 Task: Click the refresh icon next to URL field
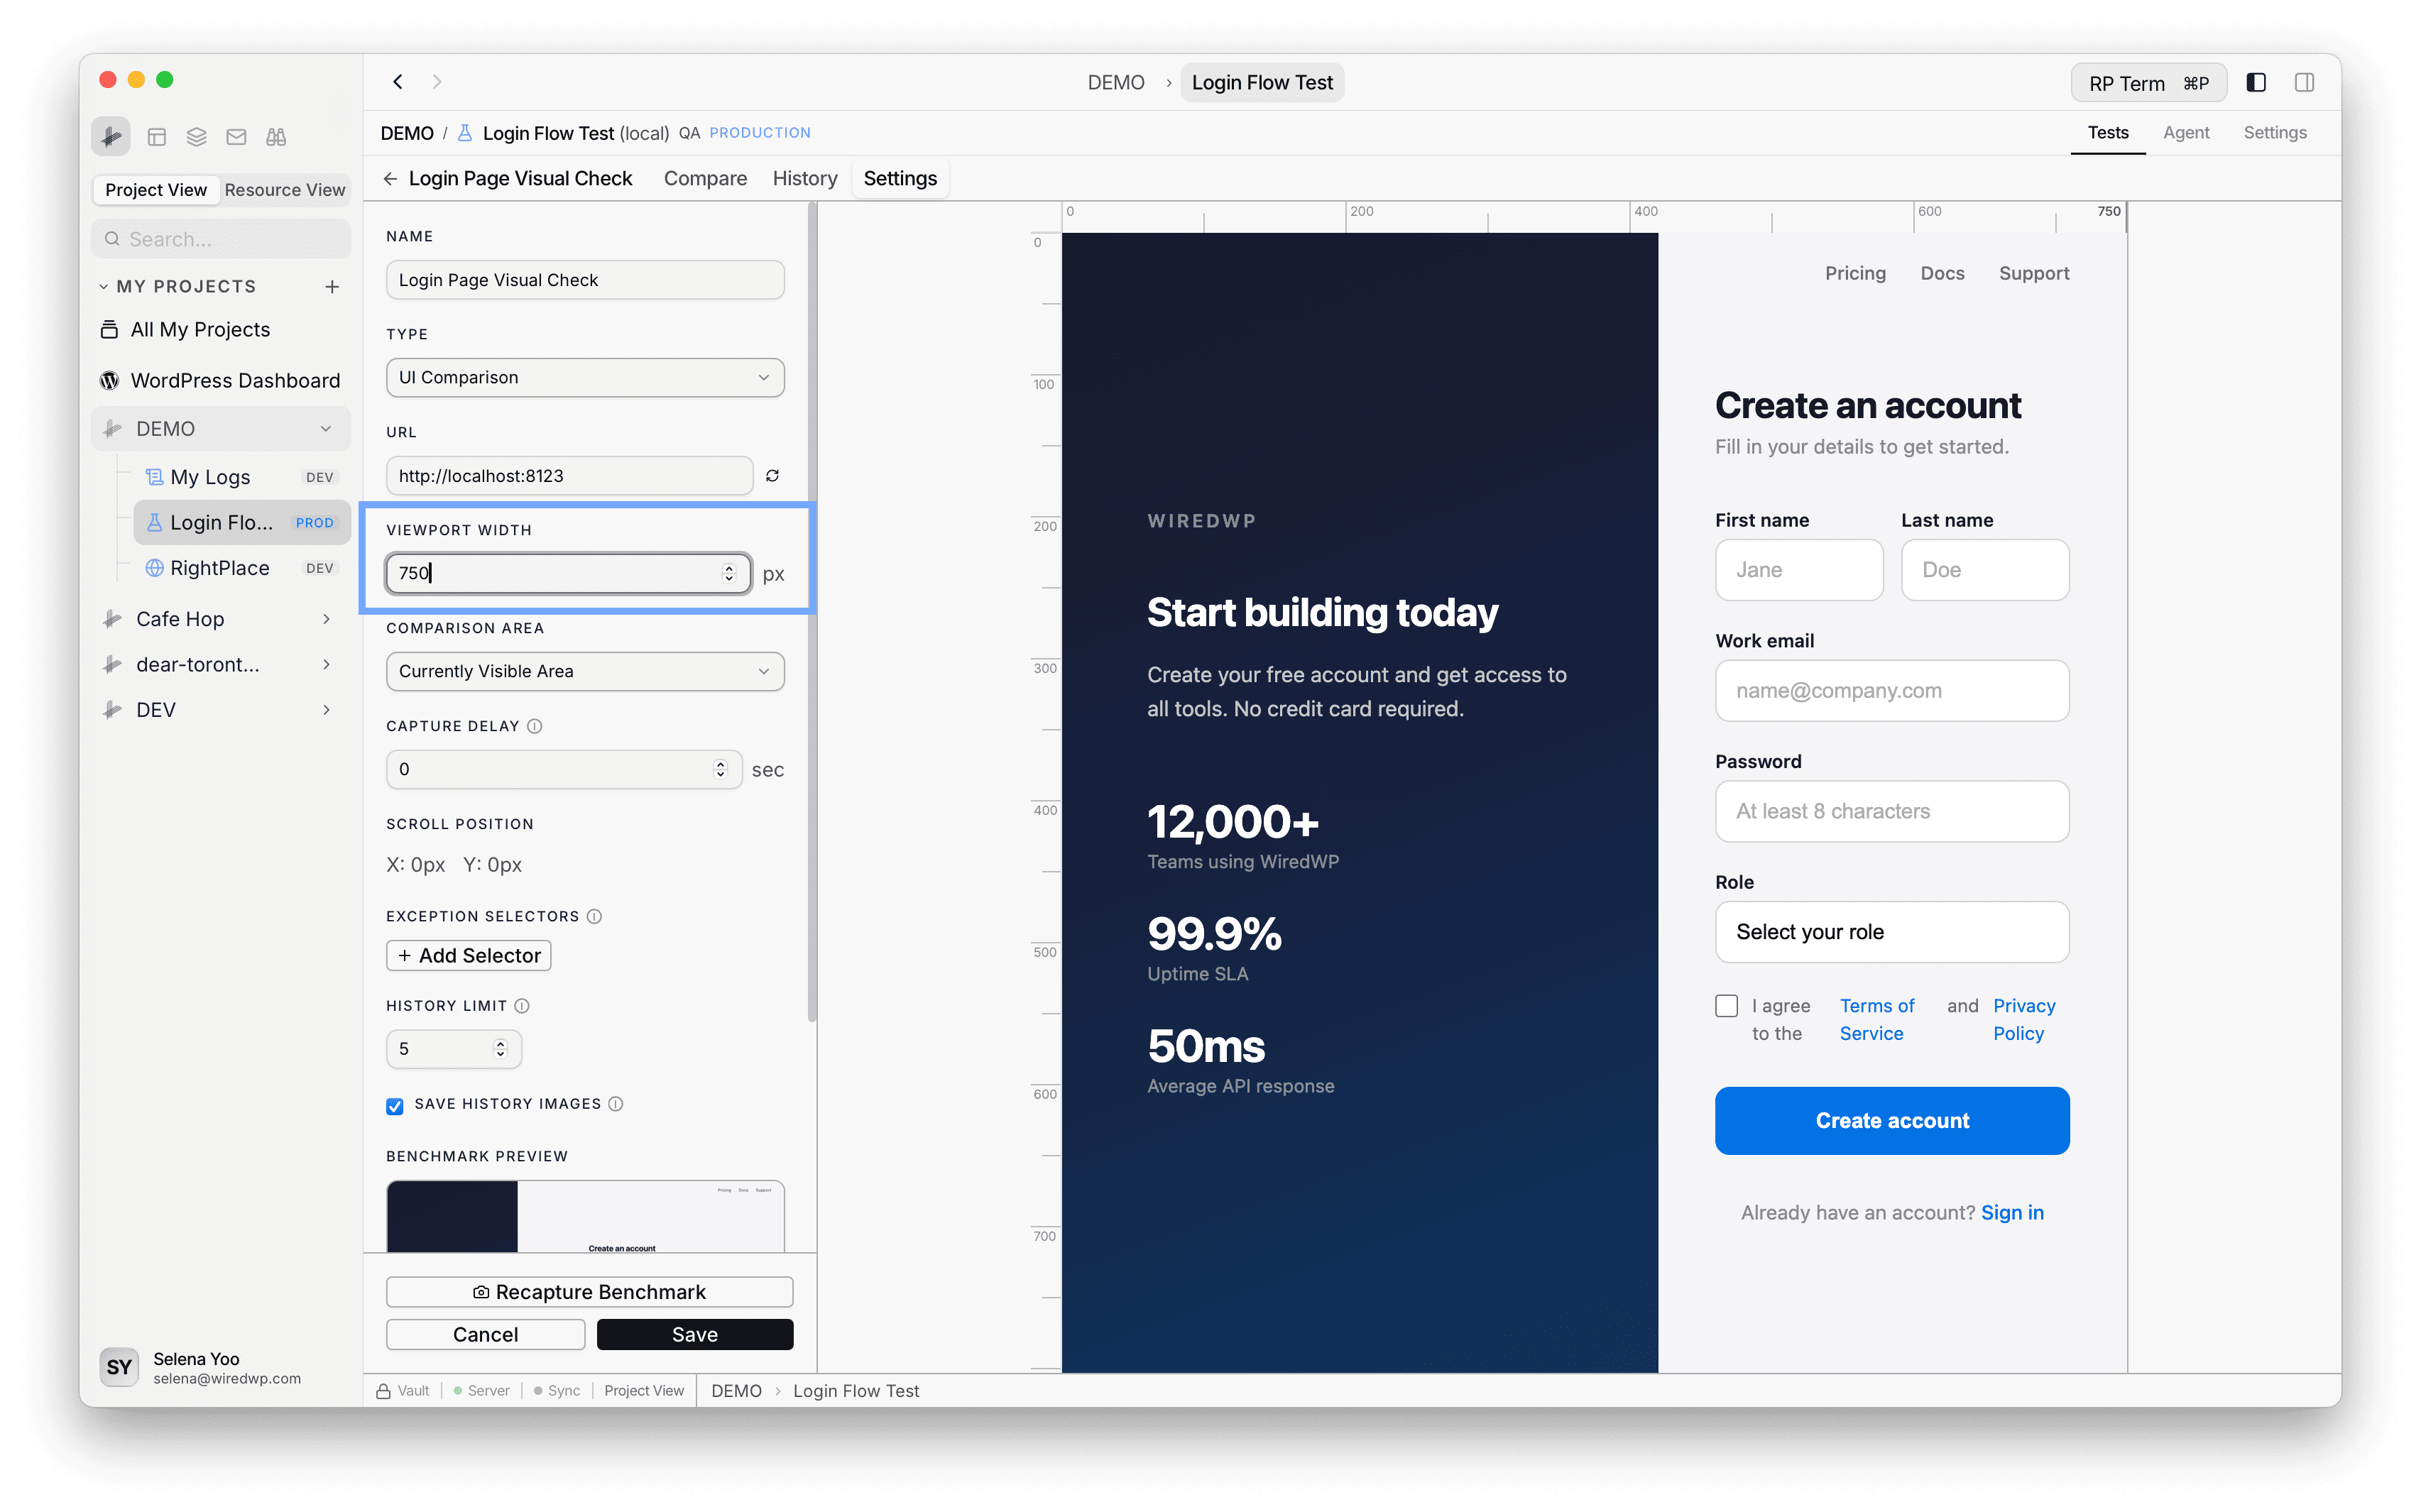click(x=772, y=476)
